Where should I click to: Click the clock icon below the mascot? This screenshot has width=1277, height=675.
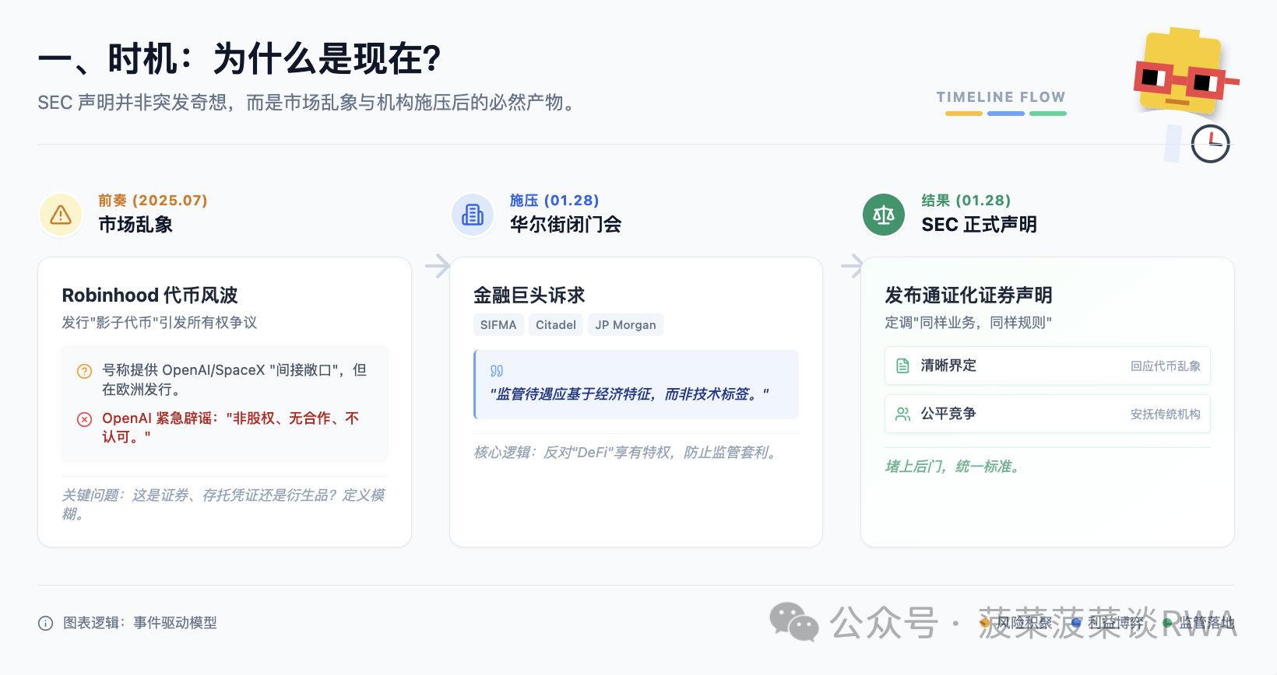(1210, 144)
